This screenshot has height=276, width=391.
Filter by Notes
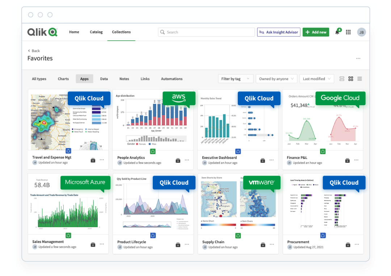124,79
